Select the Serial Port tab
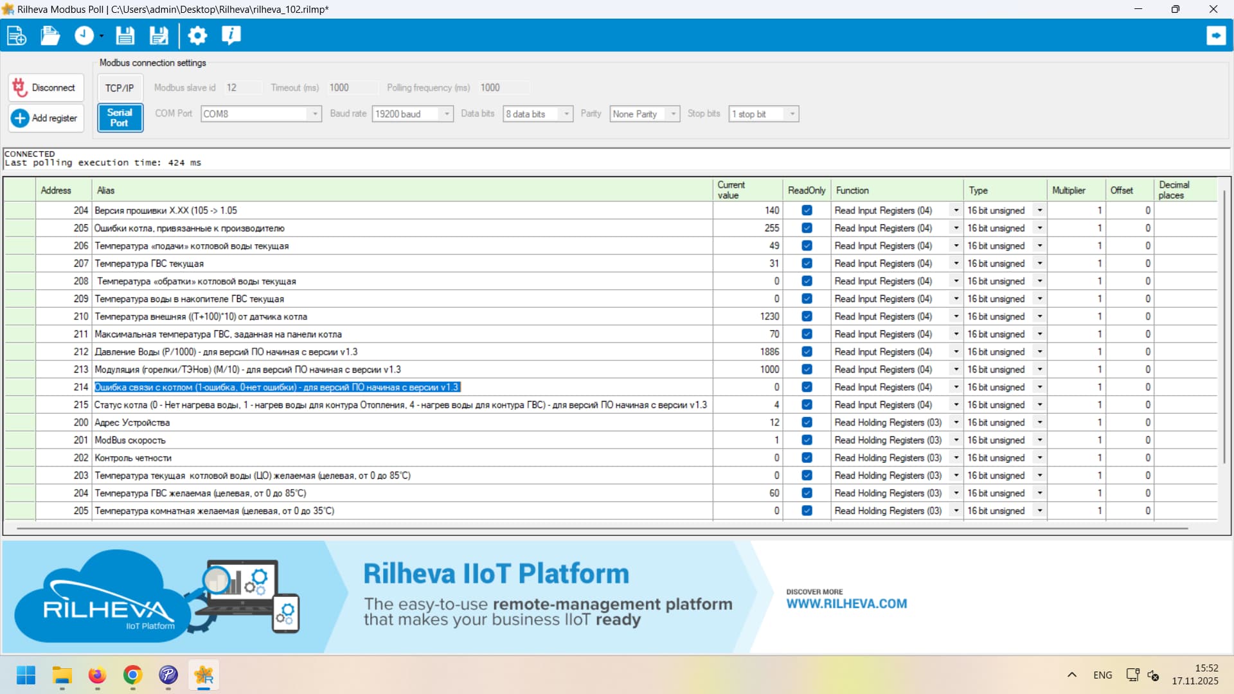This screenshot has height=694, width=1234. 120,118
